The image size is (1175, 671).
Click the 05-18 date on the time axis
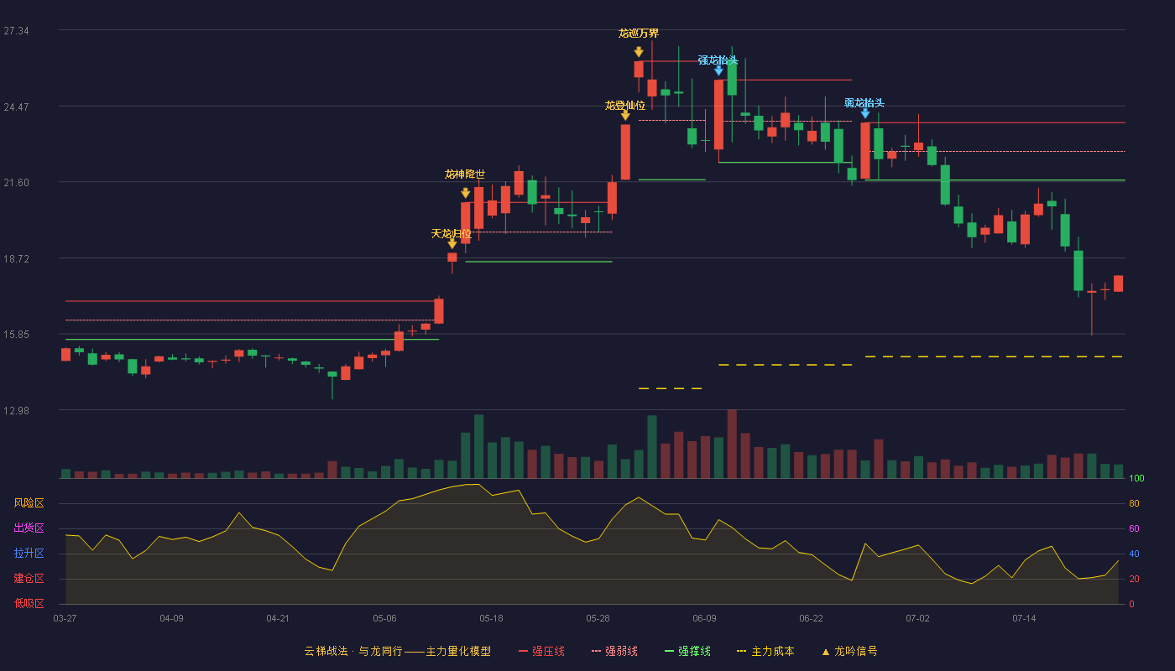click(491, 618)
